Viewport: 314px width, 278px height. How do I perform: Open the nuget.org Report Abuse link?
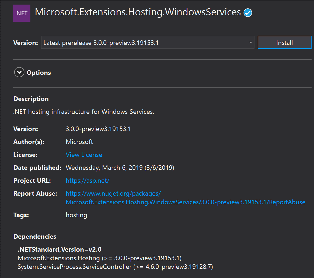(186, 198)
